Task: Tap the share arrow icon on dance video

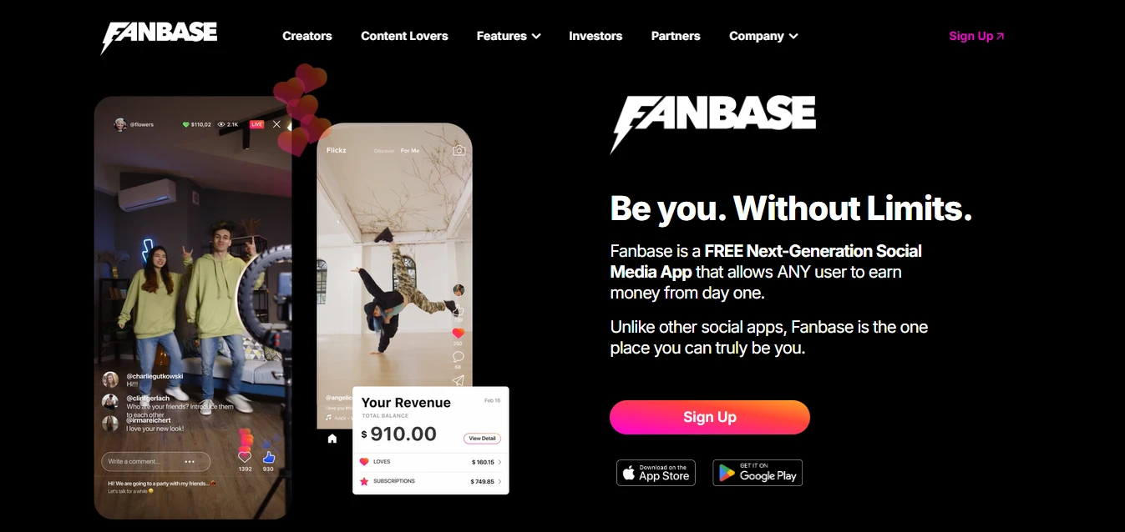Action: [x=458, y=380]
